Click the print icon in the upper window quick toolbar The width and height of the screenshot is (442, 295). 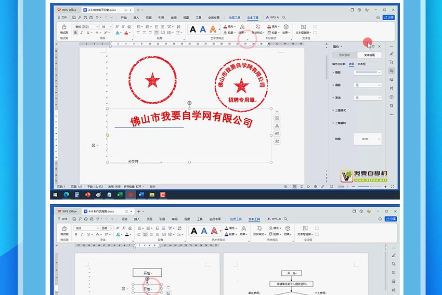(85, 18)
